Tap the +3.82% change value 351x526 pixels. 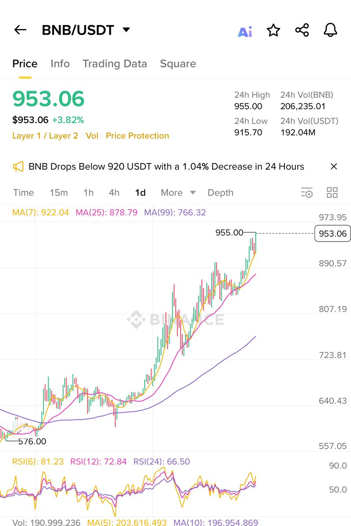68,120
